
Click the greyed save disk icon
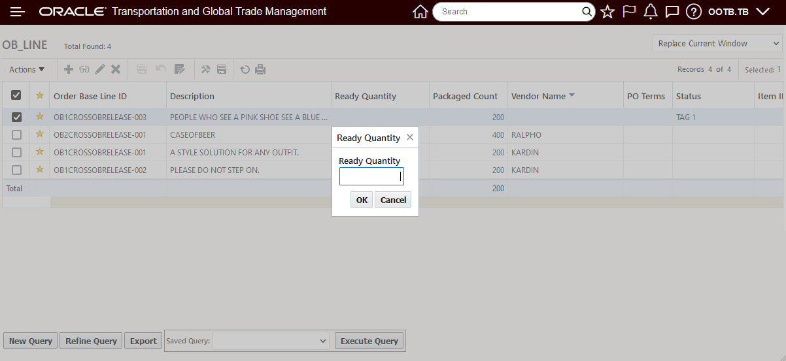(x=141, y=69)
